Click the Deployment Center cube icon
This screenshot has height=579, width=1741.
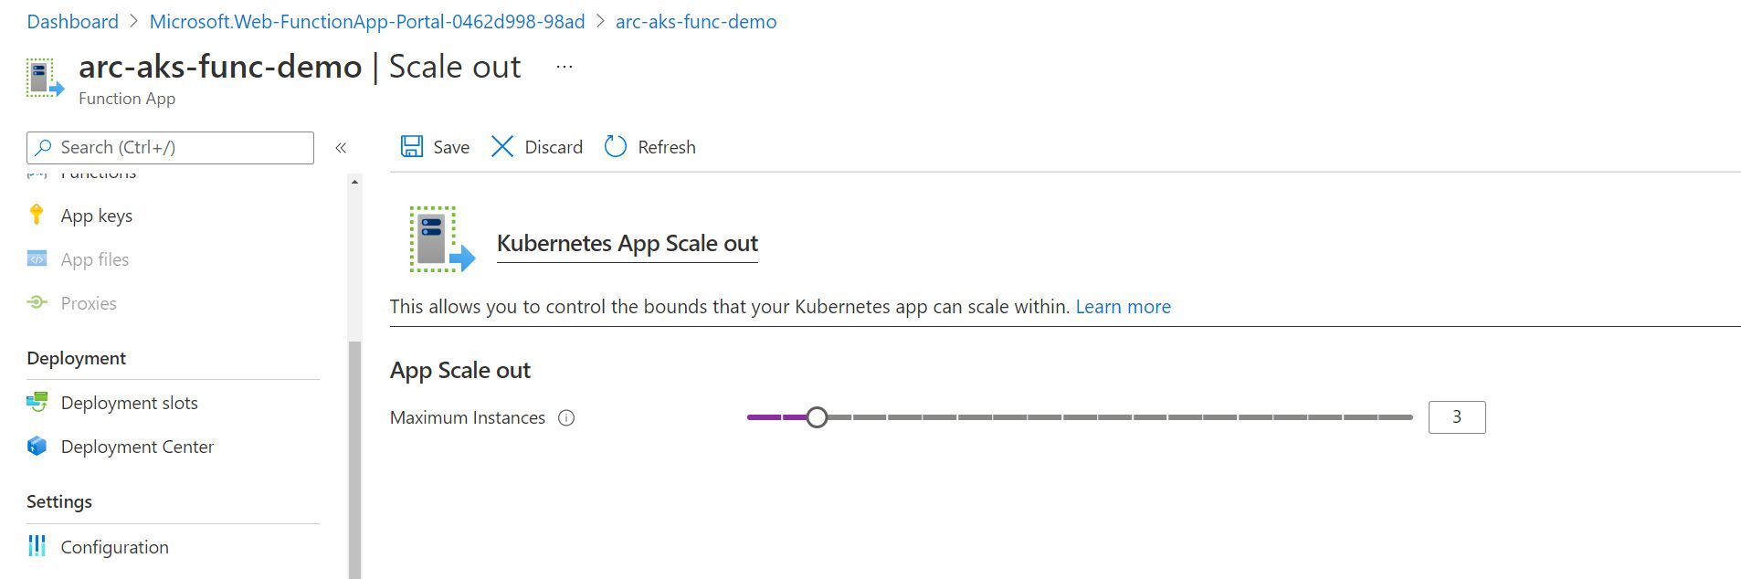pos(37,446)
